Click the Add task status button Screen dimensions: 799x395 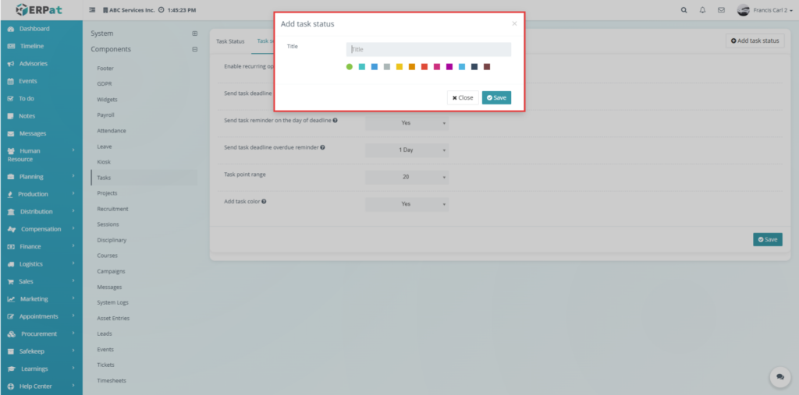[x=755, y=41]
